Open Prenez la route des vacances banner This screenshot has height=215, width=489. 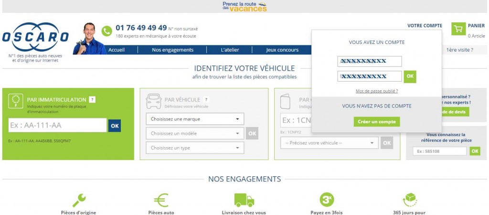[244, 7]
